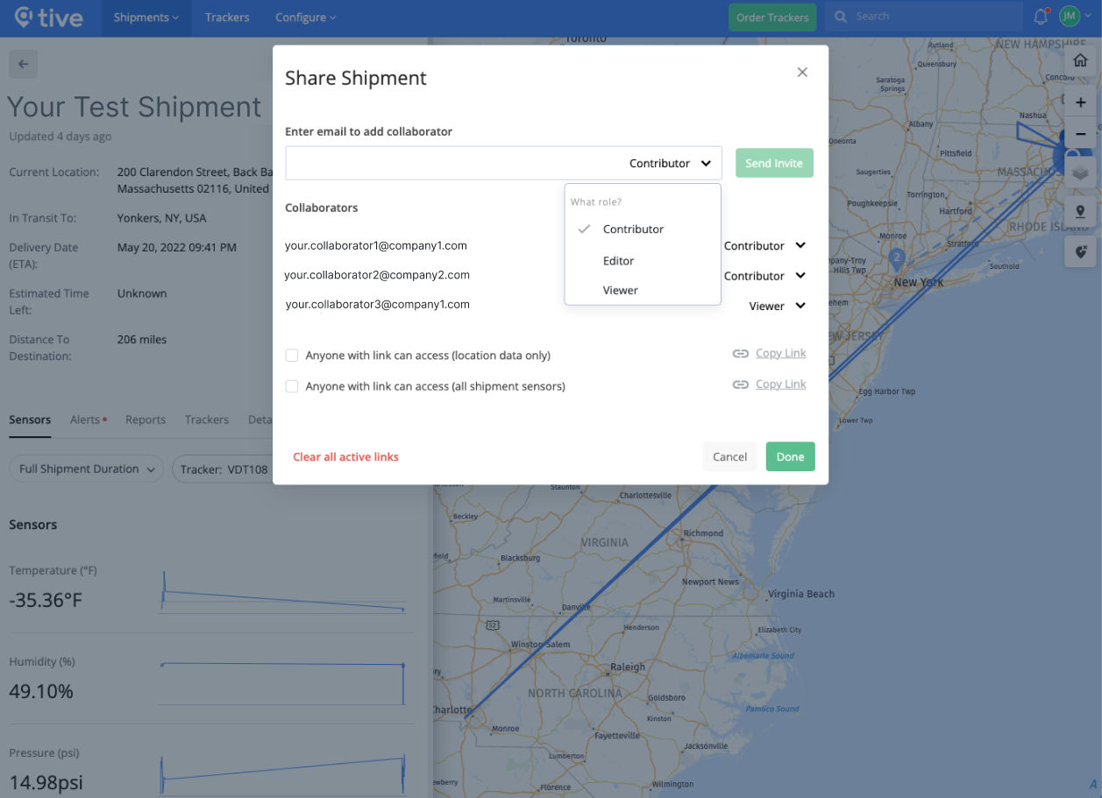Change role for your.collaborator1@company1.com
The height and width of the screenshot is (798, 1102).
click(x=764, y=246)
